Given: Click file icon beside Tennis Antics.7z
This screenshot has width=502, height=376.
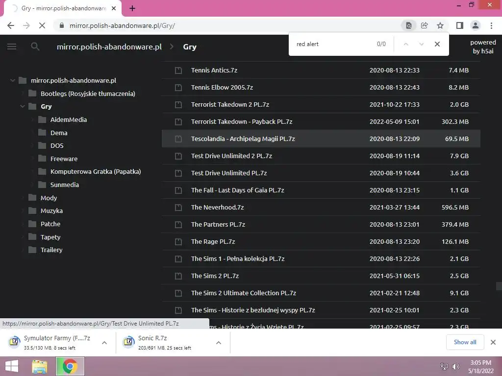Looking at the screenshot, I should coord(178,70).
